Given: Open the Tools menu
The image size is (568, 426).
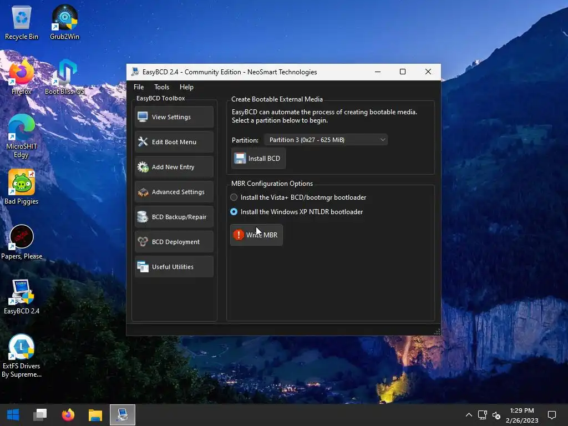Looking at the screenshot, I should (161, 87).
